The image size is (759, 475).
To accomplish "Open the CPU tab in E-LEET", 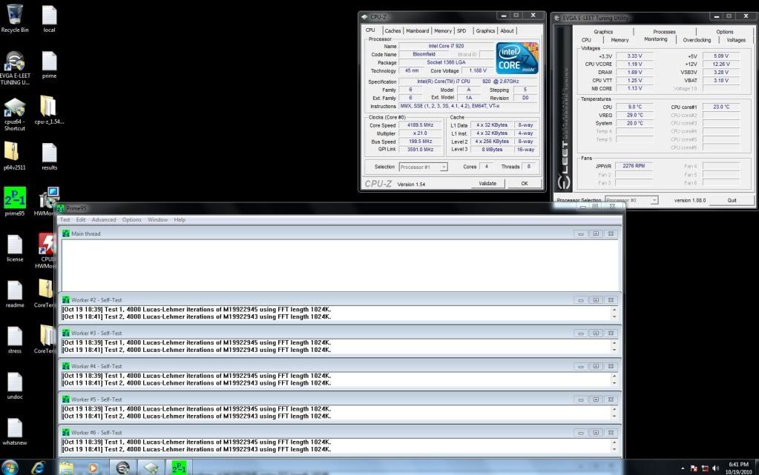I will pyautogui.click(x=586, y=40).
